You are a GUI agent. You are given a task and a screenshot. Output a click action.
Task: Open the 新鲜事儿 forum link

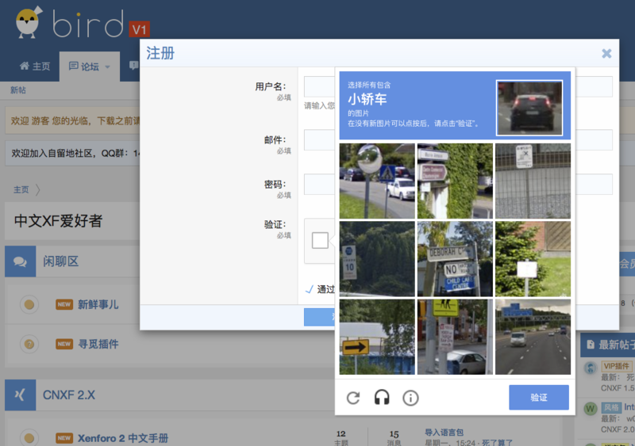tap(98, 304)
